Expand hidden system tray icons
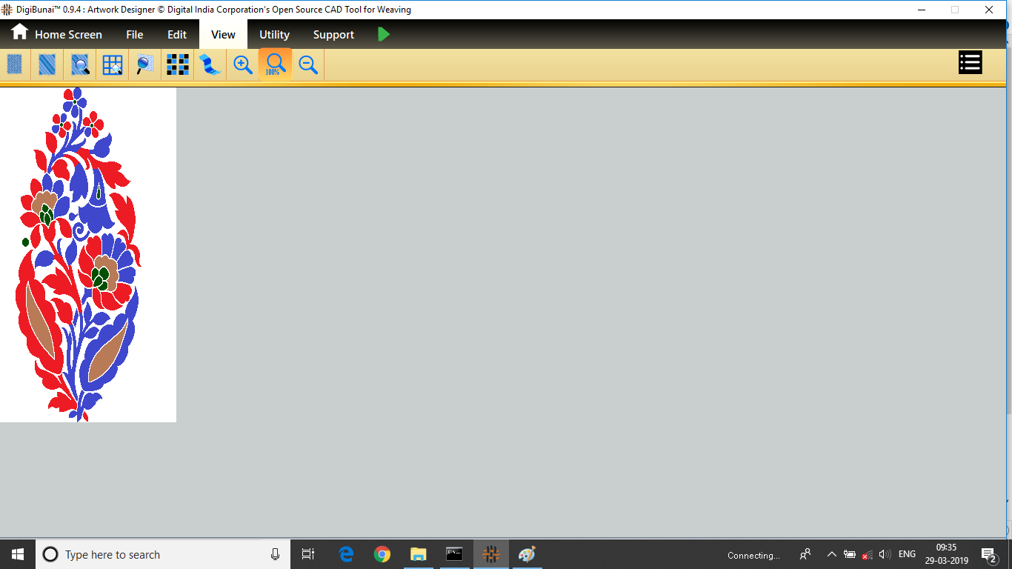This screenshot has height=569, width=1012. [x=831, y=554]
